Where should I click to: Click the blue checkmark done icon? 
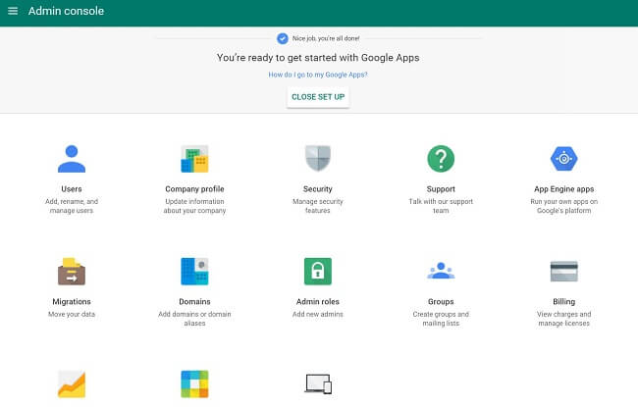pos(283,38)
